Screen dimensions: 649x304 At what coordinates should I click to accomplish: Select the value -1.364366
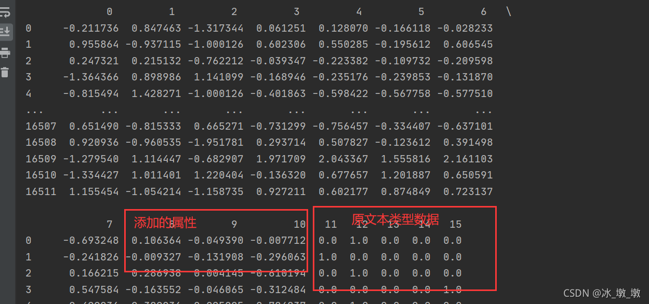pos(91,77)
